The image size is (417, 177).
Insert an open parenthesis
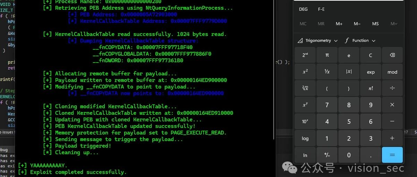click(x=327, y=88)
